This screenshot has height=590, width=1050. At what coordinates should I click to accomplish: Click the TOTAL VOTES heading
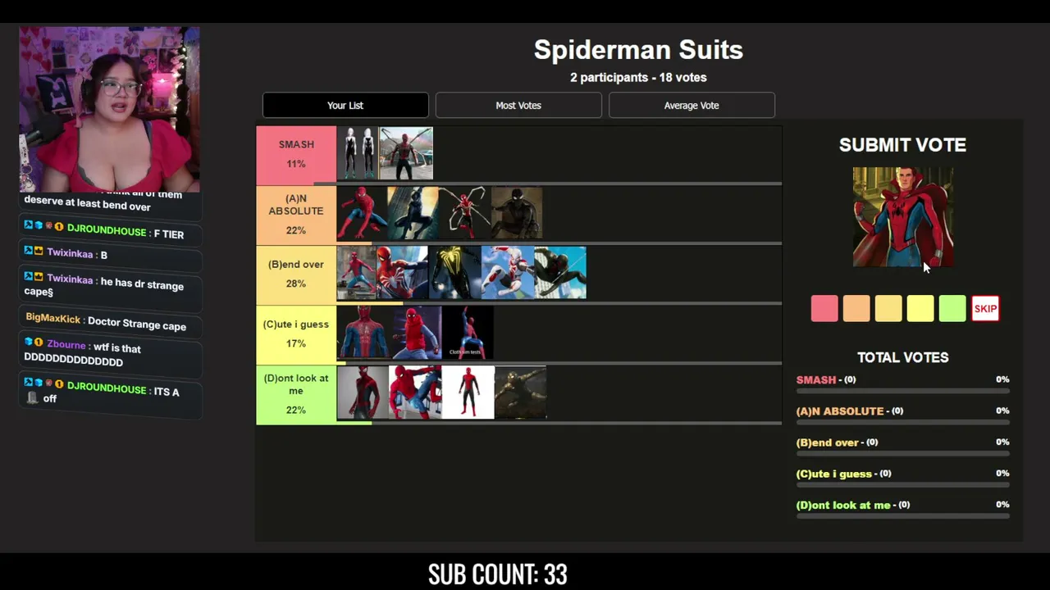pyautogui.click(x=902, y=357)
